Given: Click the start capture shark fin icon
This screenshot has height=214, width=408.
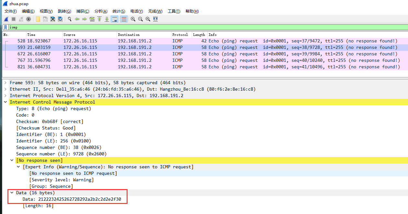Looking at the screenshot, I should tap(6, 19).
